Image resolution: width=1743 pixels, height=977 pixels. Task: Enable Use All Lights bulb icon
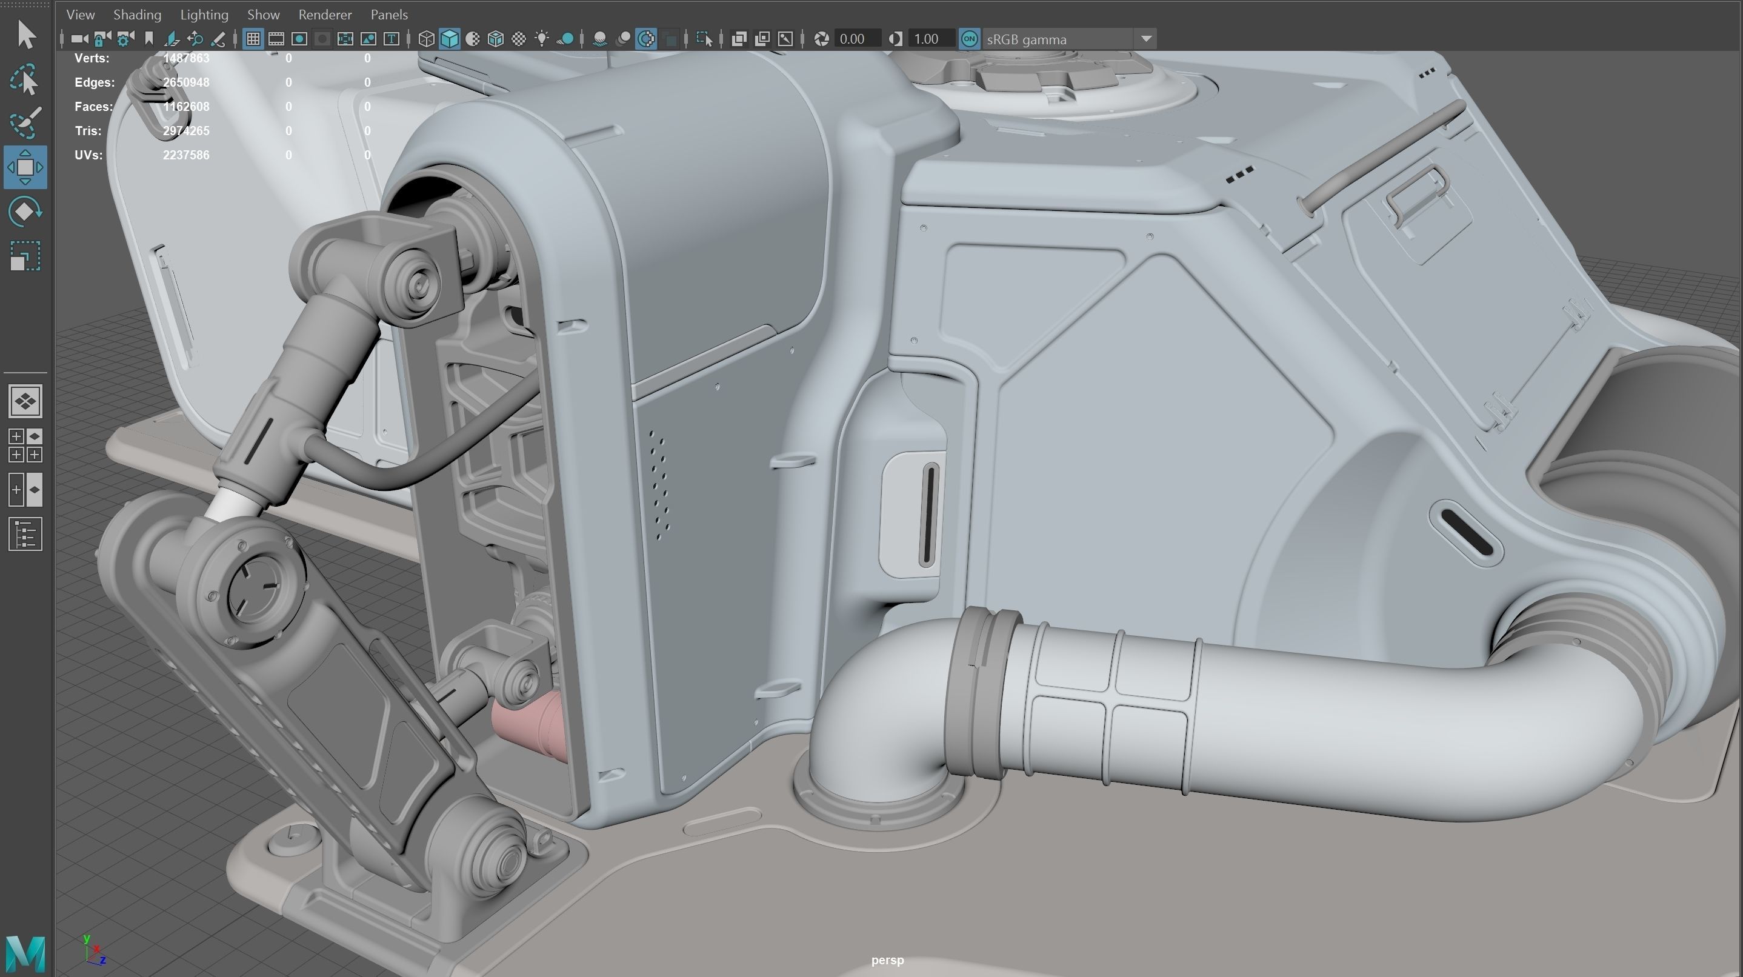tap(541, 39)
